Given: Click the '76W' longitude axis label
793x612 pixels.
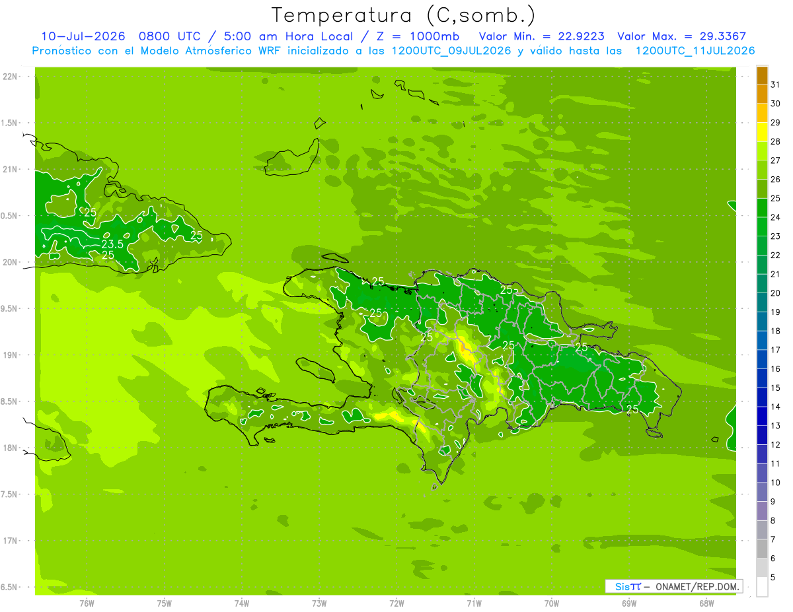Looking at the screenshot, I should coord(87,603).
